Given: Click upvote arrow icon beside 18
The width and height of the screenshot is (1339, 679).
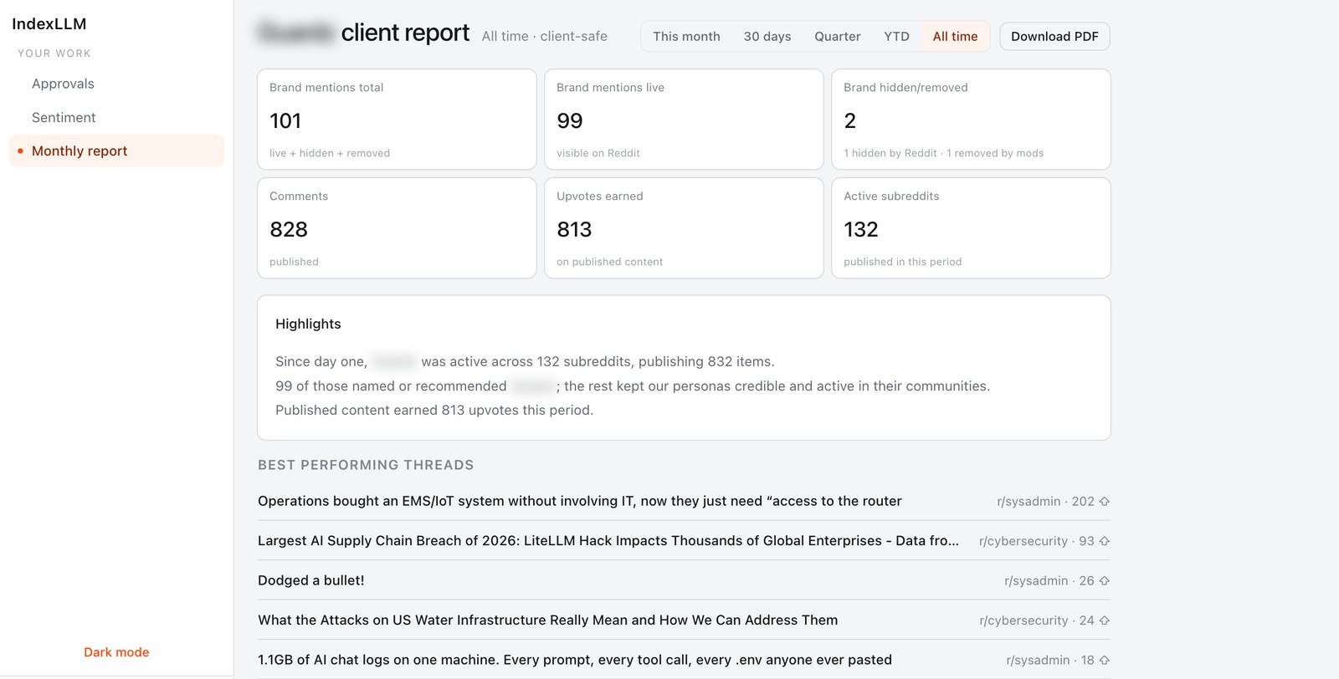Looking at the screenshot, I should coord(1104,660).
